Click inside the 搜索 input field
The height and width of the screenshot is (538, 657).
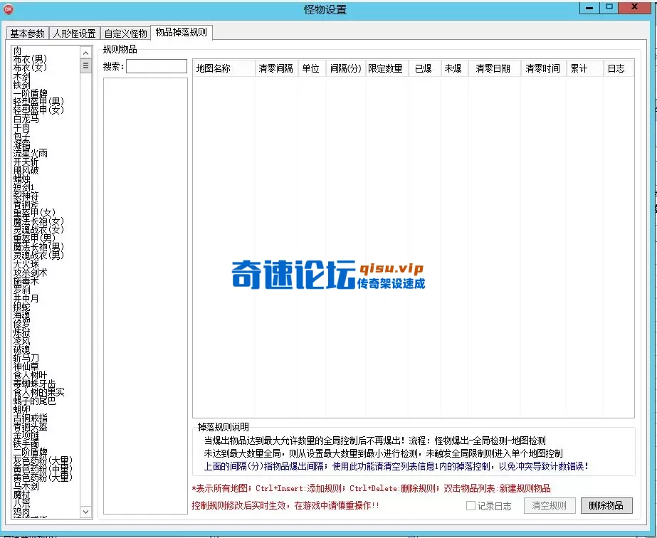(155, 66)
